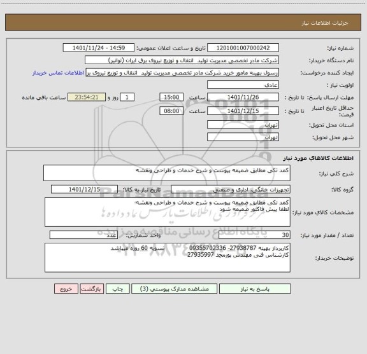Viewport: 367px width, 354px height.
Task: Click the بازگشت back button
Action: click(x=92, y=289)
